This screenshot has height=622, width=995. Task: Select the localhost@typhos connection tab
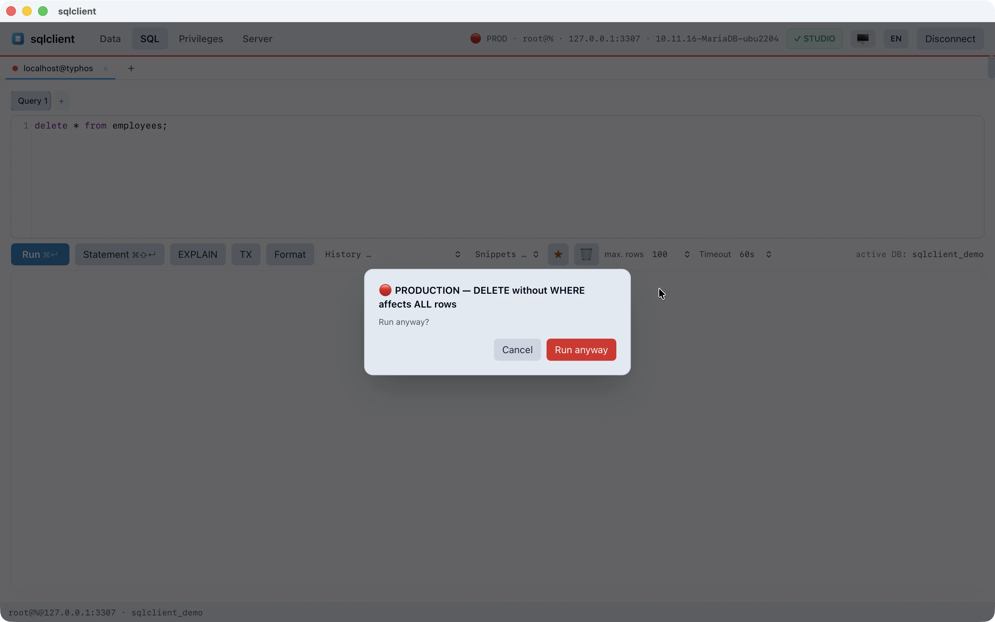[x=60, y=68]
